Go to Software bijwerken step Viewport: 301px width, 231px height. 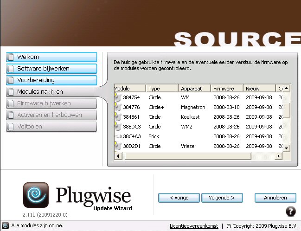click(51, 69)
